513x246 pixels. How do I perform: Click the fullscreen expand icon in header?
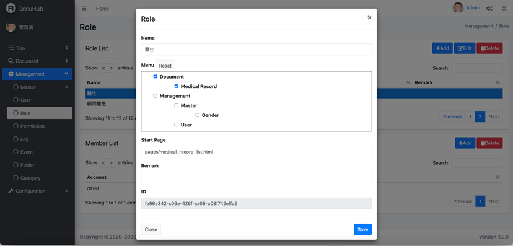pyautogui.click(x=504, y=8)
